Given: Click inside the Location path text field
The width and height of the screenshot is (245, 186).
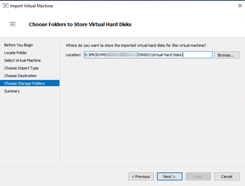Looking at the screenshot, I should (148, 55).
